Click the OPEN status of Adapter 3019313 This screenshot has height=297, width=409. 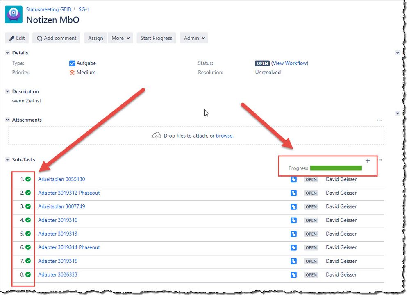pyautogui.click(x=311, y=234)
